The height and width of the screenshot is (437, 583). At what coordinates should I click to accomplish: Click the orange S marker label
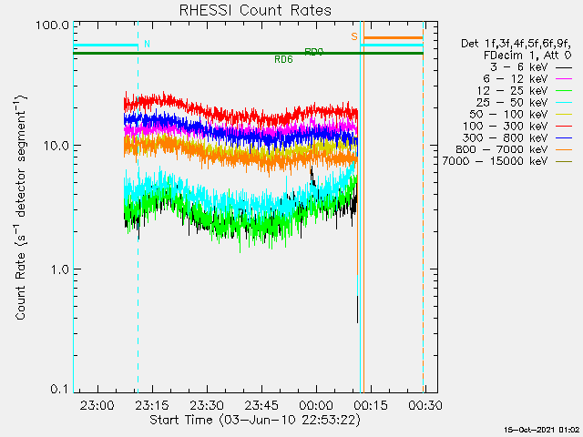coord(353,36)
